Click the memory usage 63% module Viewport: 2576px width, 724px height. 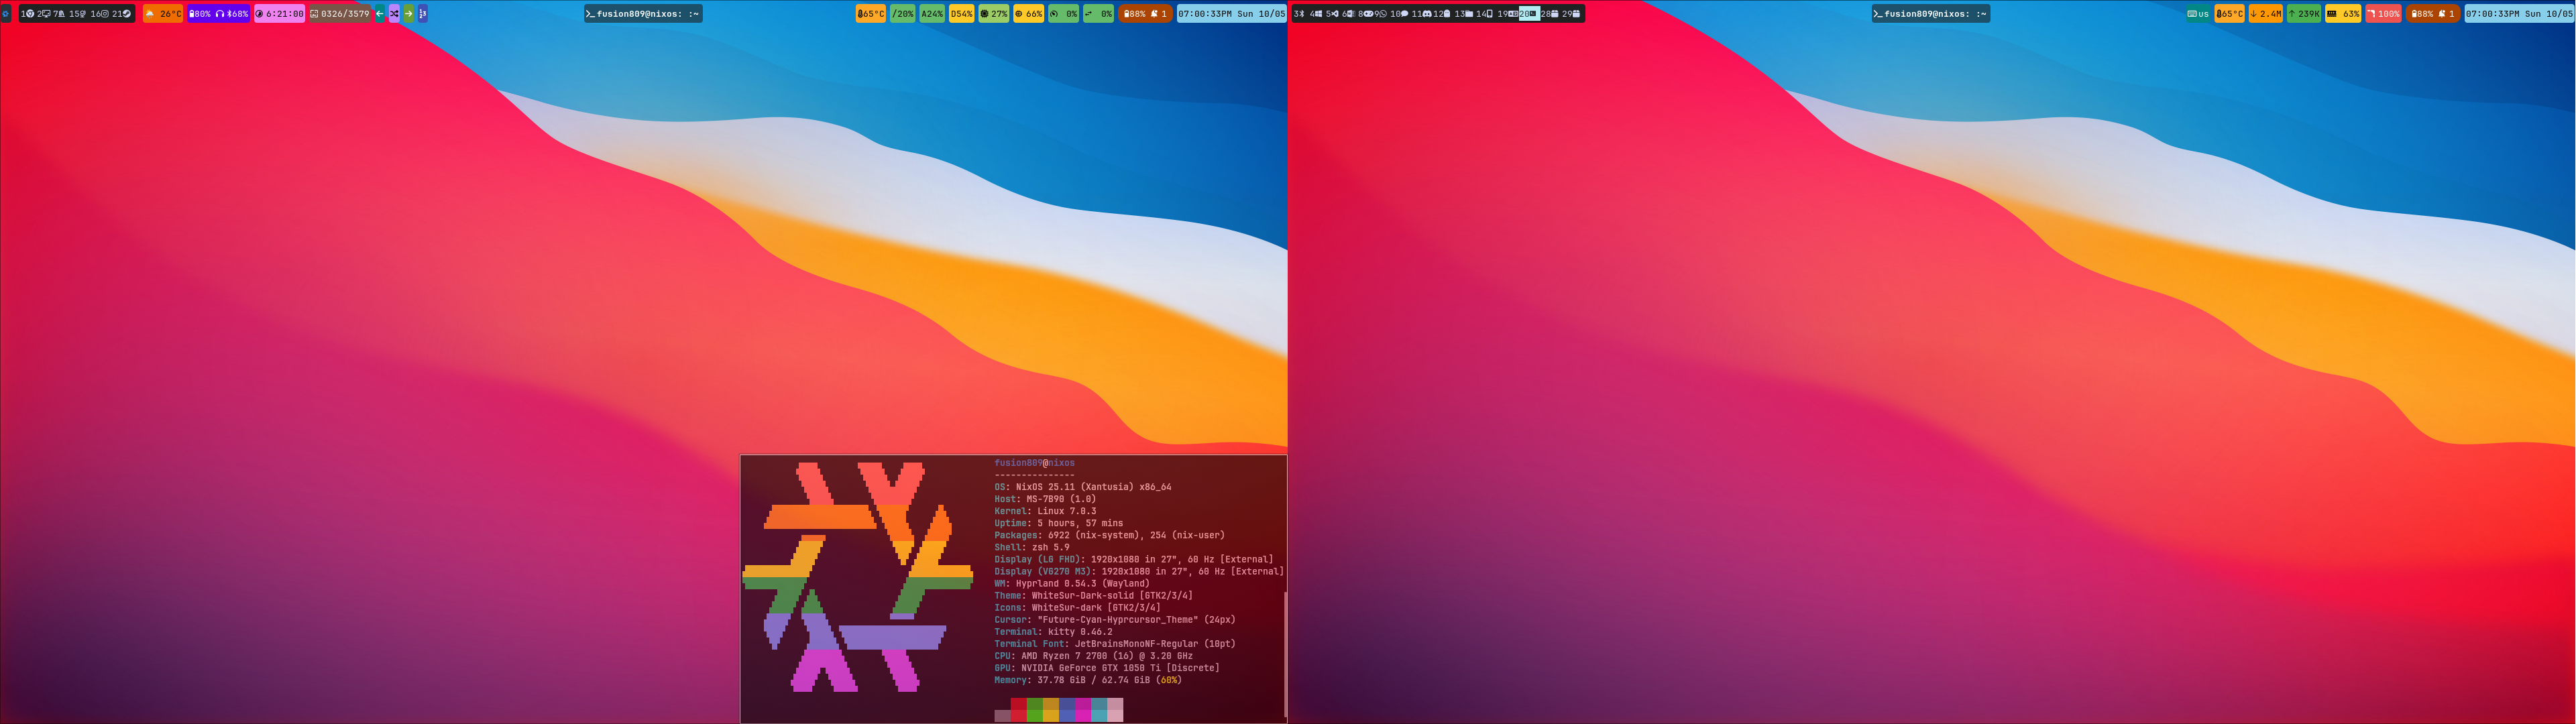2343,14
